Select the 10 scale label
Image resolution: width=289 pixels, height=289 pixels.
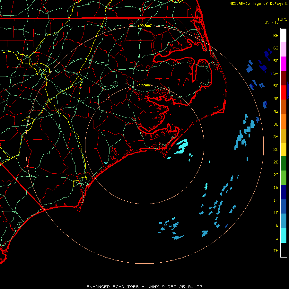(276, 213)
